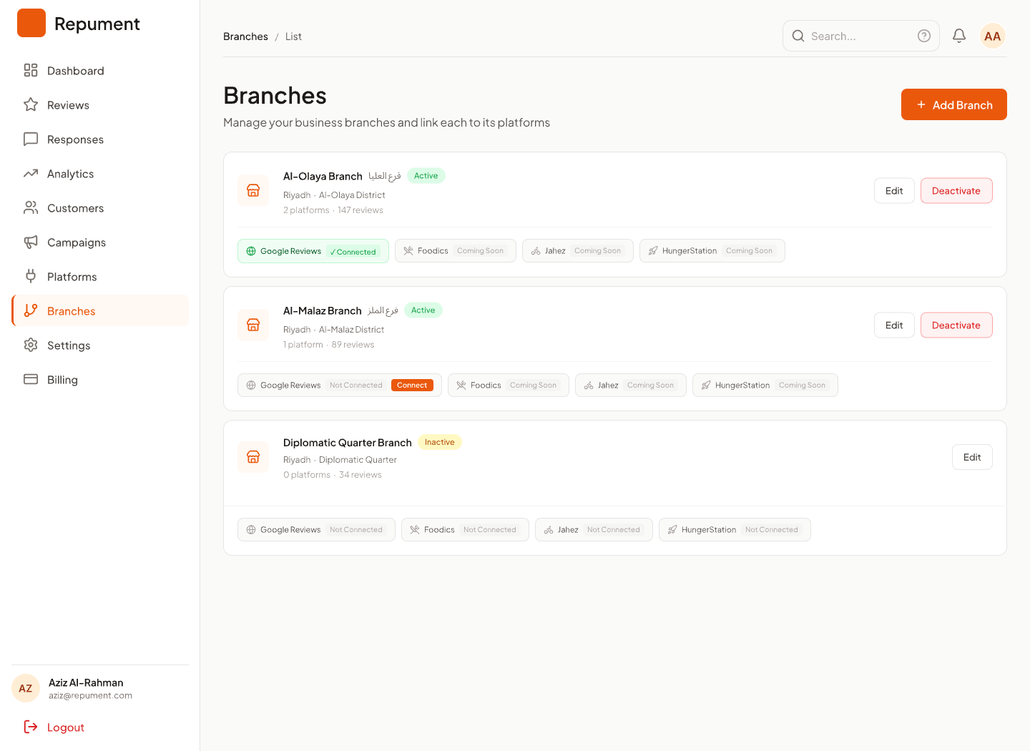Viewport: 1030px width, 751px height.
Task: Click the AZ user avatar in sidebar
Action: tap(26, 688)
